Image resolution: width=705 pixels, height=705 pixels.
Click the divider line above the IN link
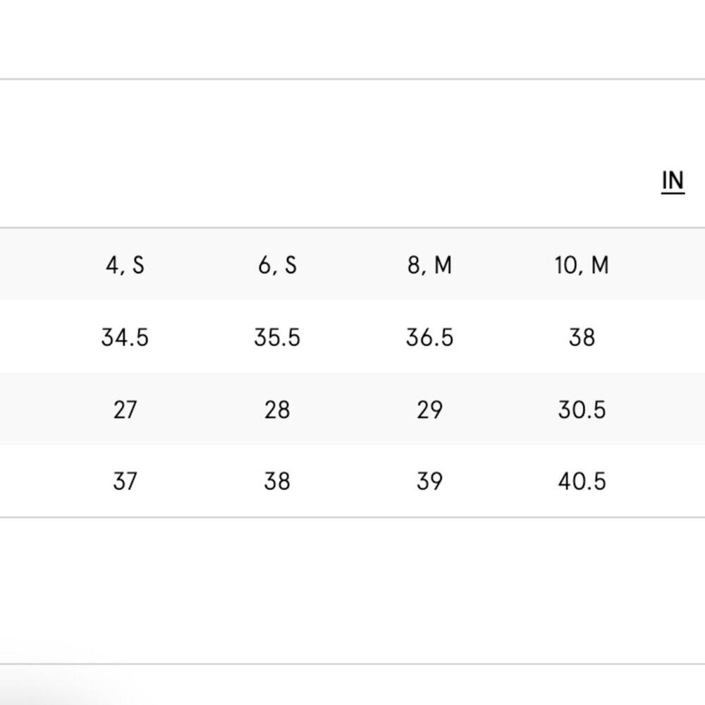(352, 80)
